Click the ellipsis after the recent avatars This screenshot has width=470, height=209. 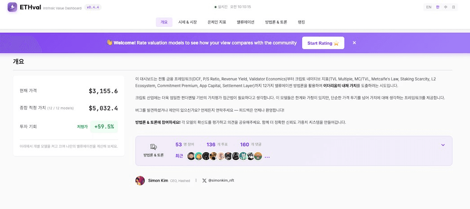point(267,157)
